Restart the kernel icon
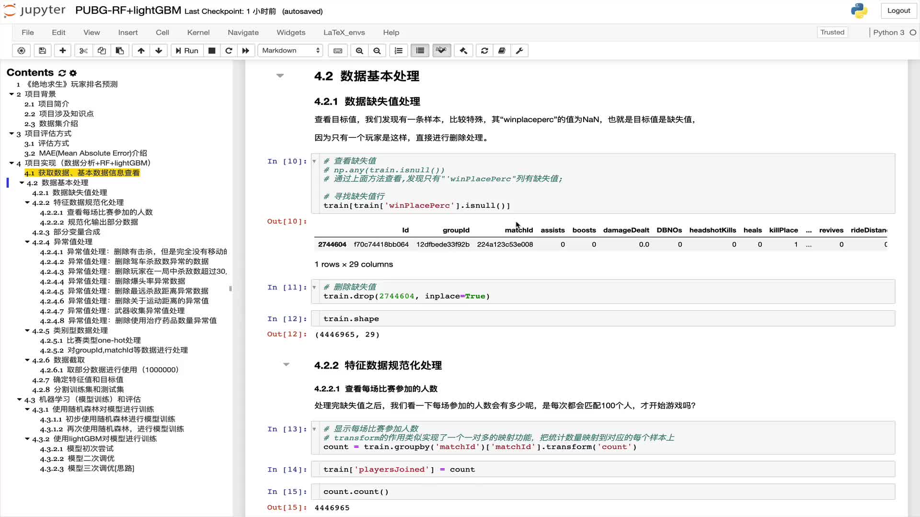This screenshot has width=920, height=517. pyautogui.click(x=229, y=51)
